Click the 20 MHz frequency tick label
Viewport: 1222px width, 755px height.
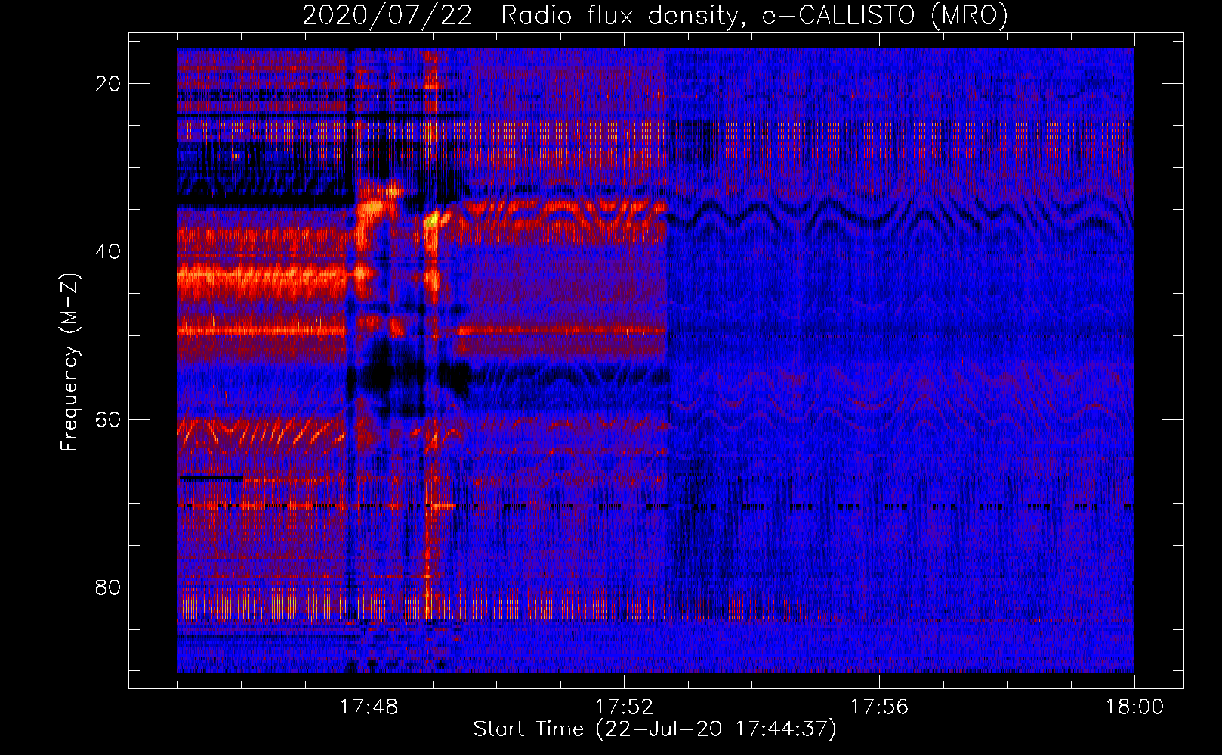(109, 84)
